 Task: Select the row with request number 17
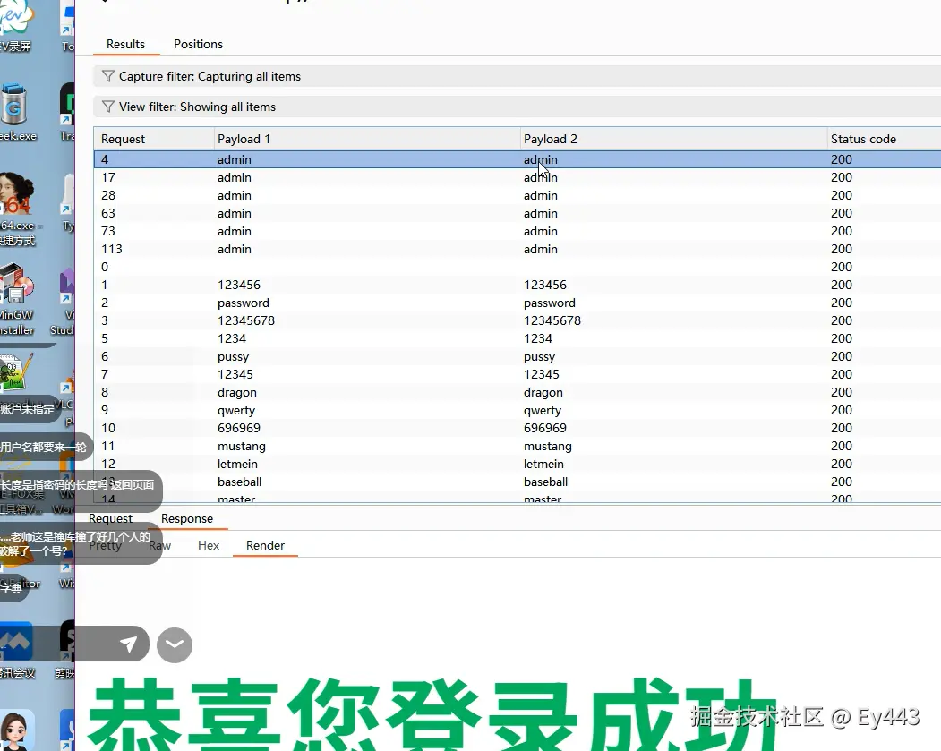[x=518, y=177]
